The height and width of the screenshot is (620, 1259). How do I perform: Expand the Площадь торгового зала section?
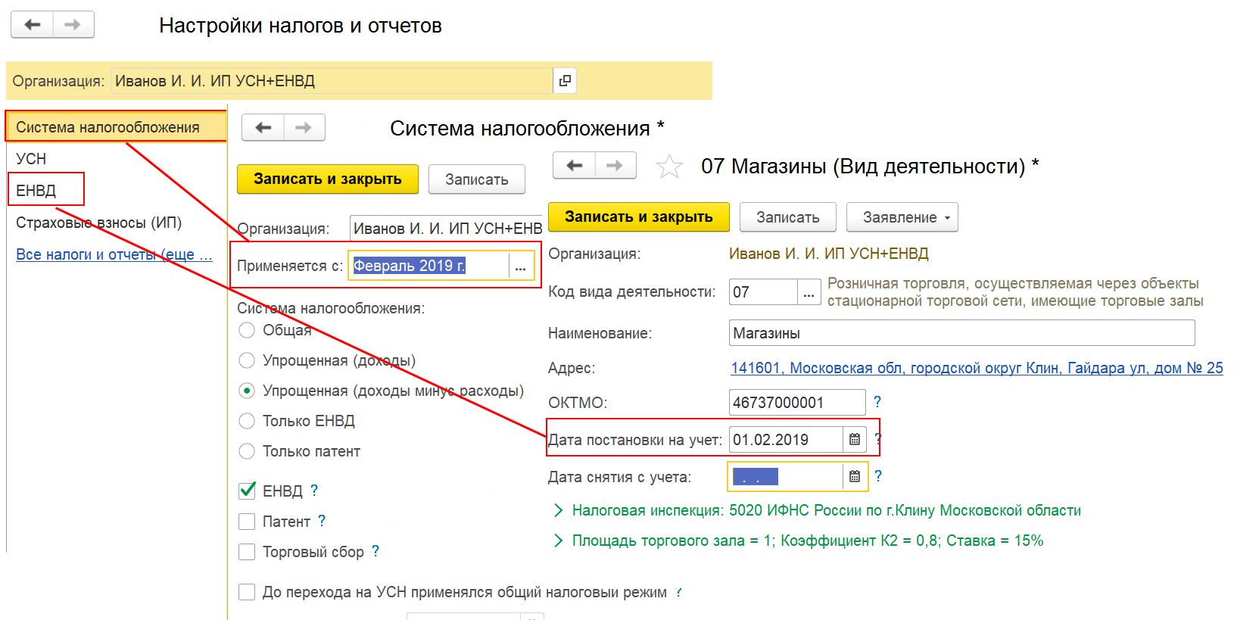pos(559,541)
